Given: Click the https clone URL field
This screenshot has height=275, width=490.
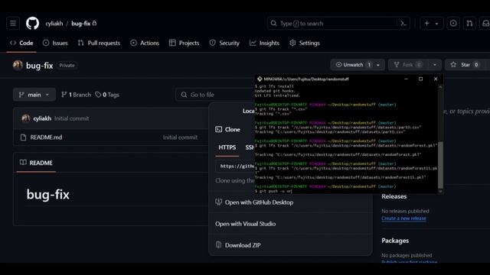Looking at the screenshot, I should click(235, 167).
